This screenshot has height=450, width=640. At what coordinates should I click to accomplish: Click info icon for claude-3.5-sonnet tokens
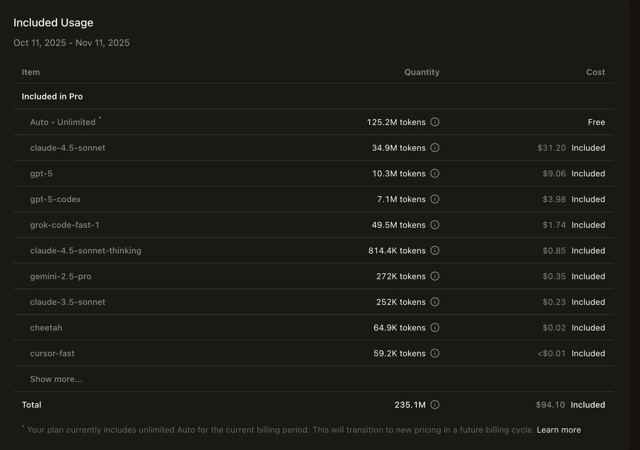click(x=435, y=302)
